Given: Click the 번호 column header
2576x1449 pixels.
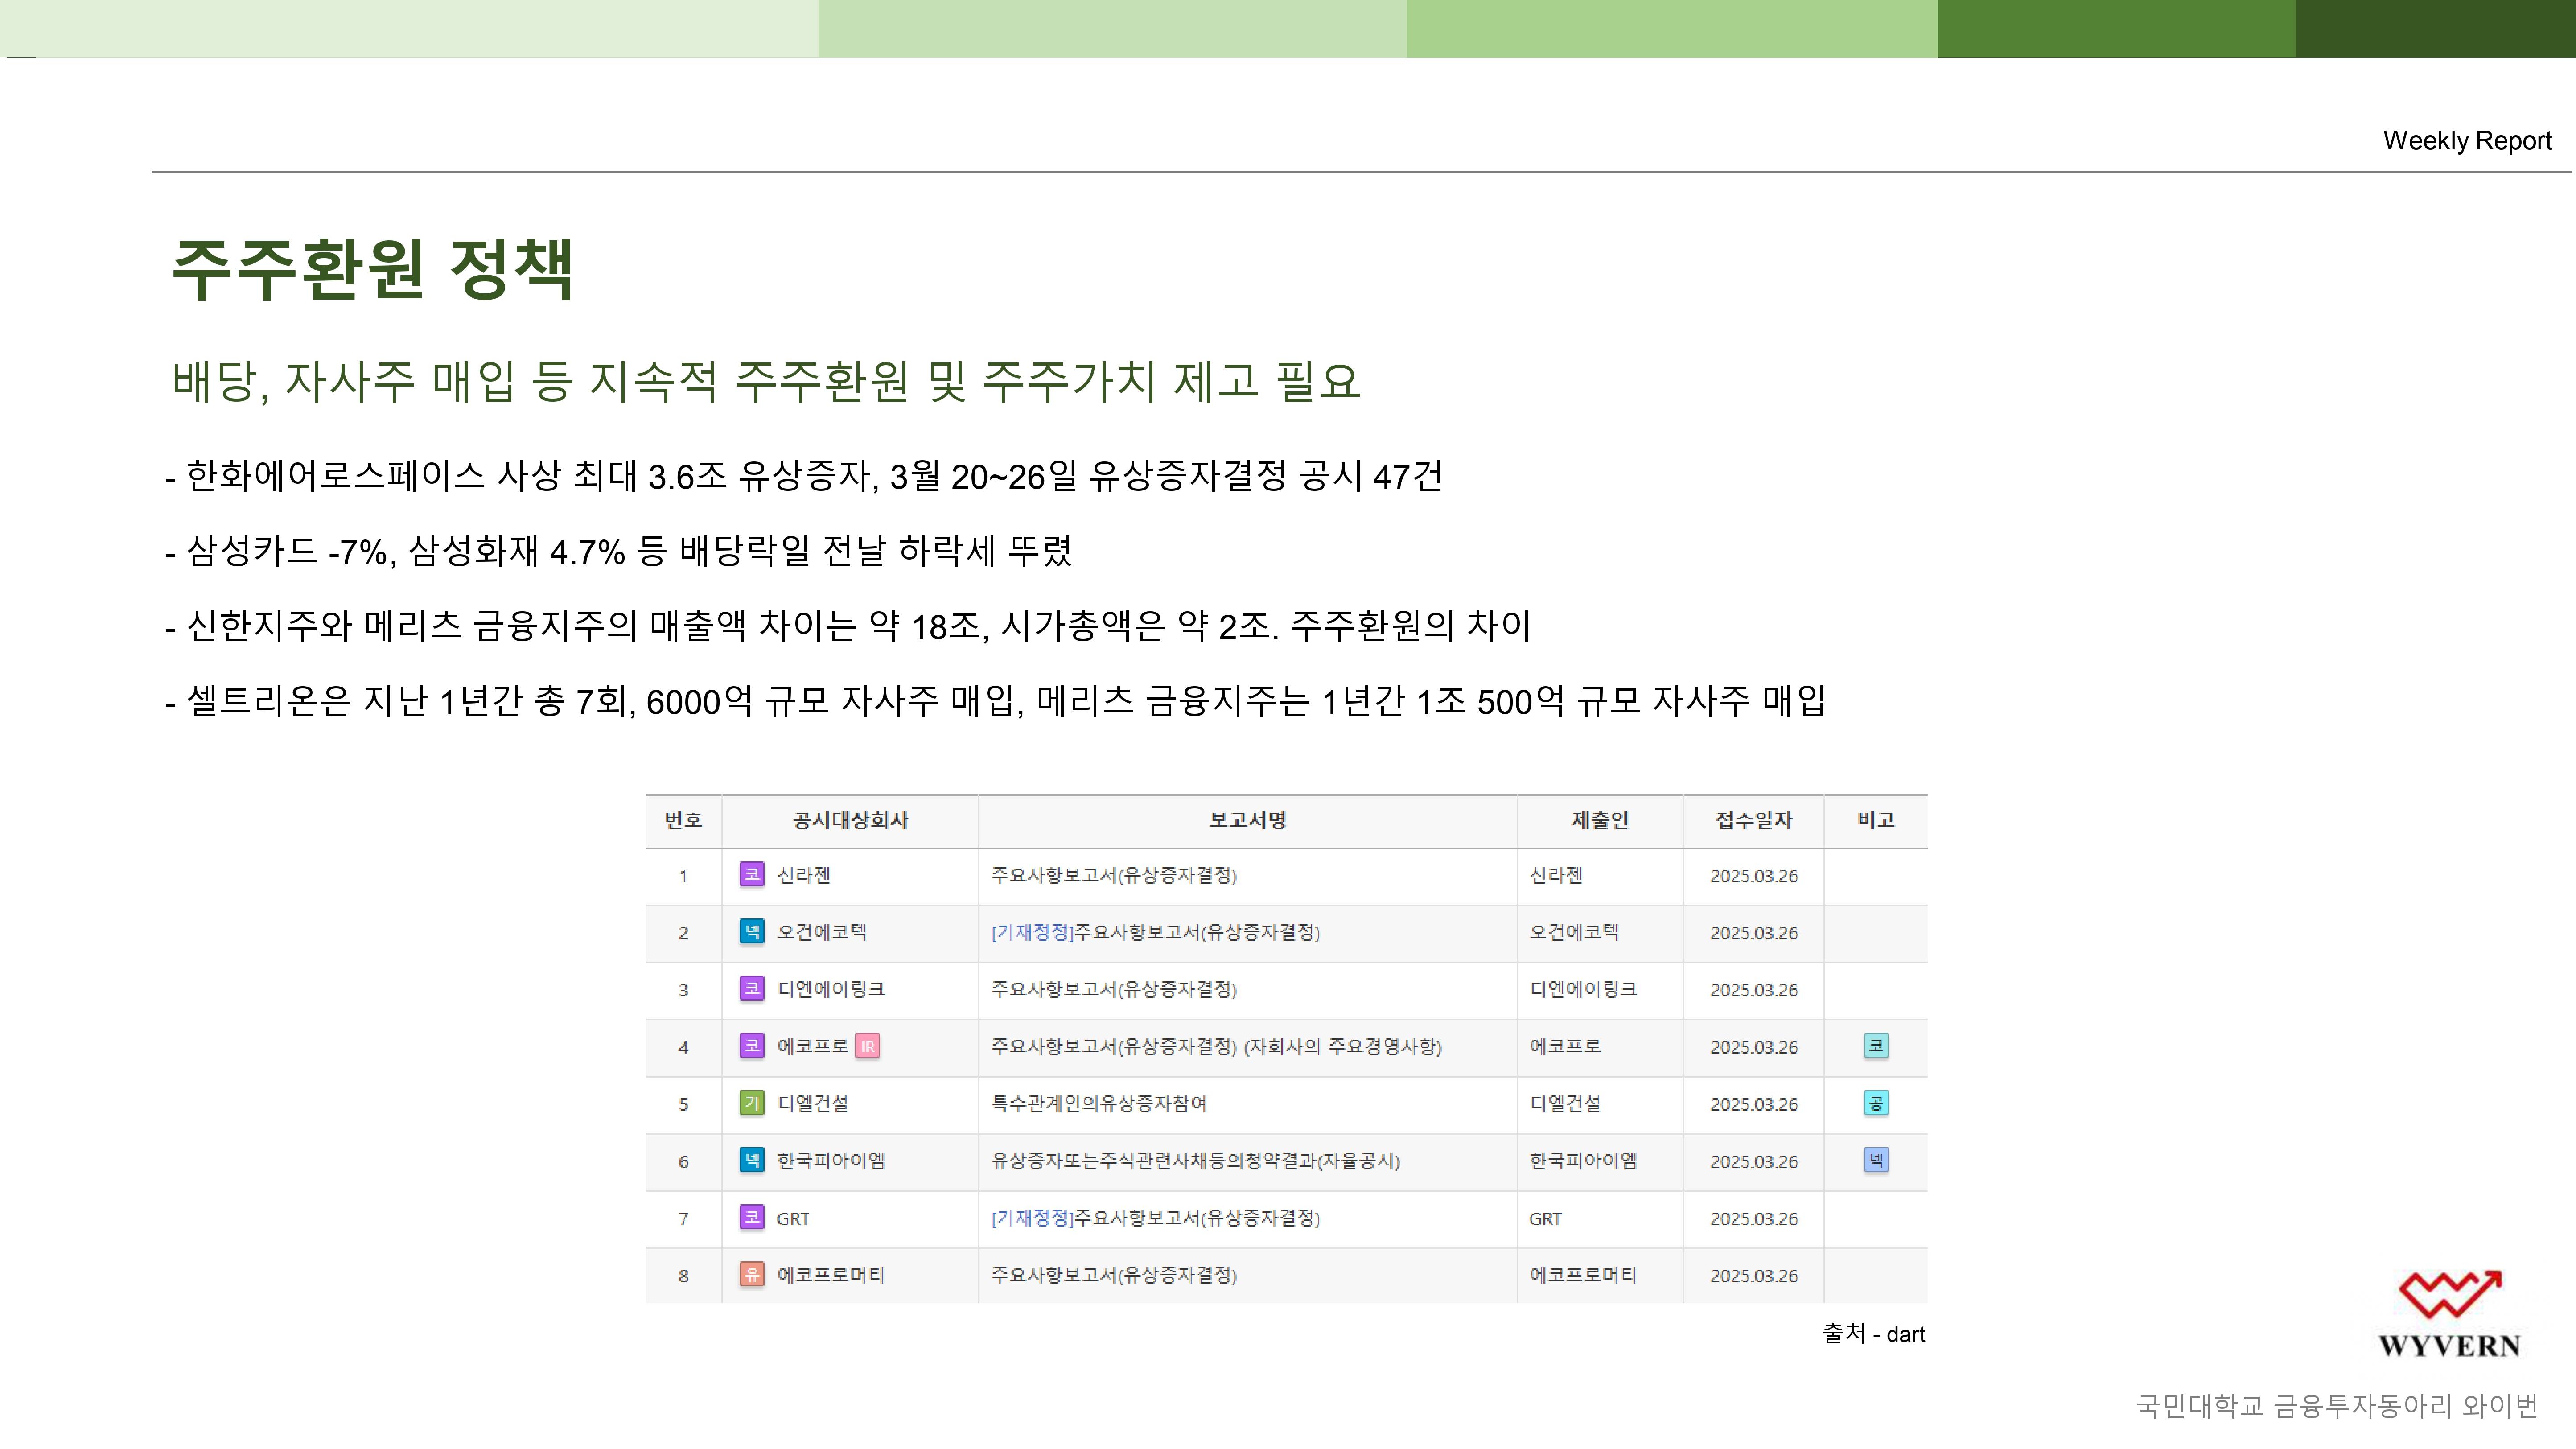Looking at the screenshot, I should (x=684, y=821).
